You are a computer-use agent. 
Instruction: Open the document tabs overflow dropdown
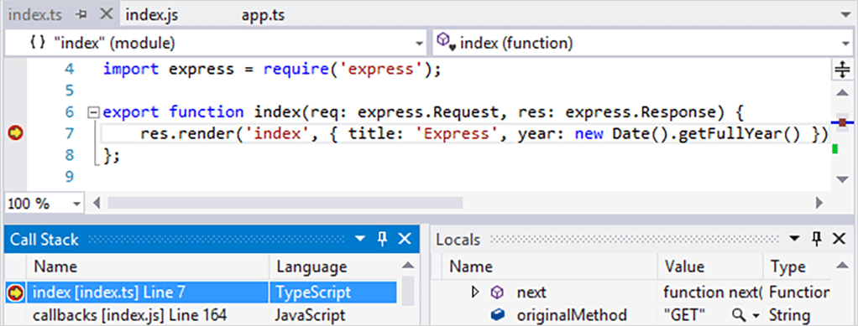point(845,16)
